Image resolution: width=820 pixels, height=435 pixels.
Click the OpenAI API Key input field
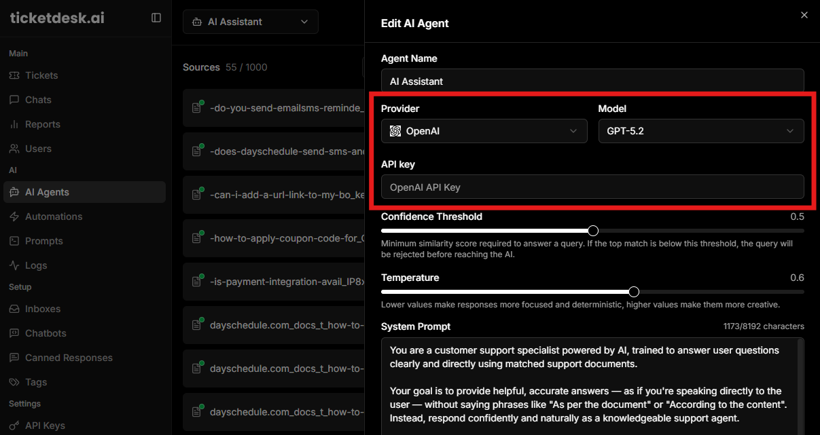pyautogui.click(x=592, y=187)
